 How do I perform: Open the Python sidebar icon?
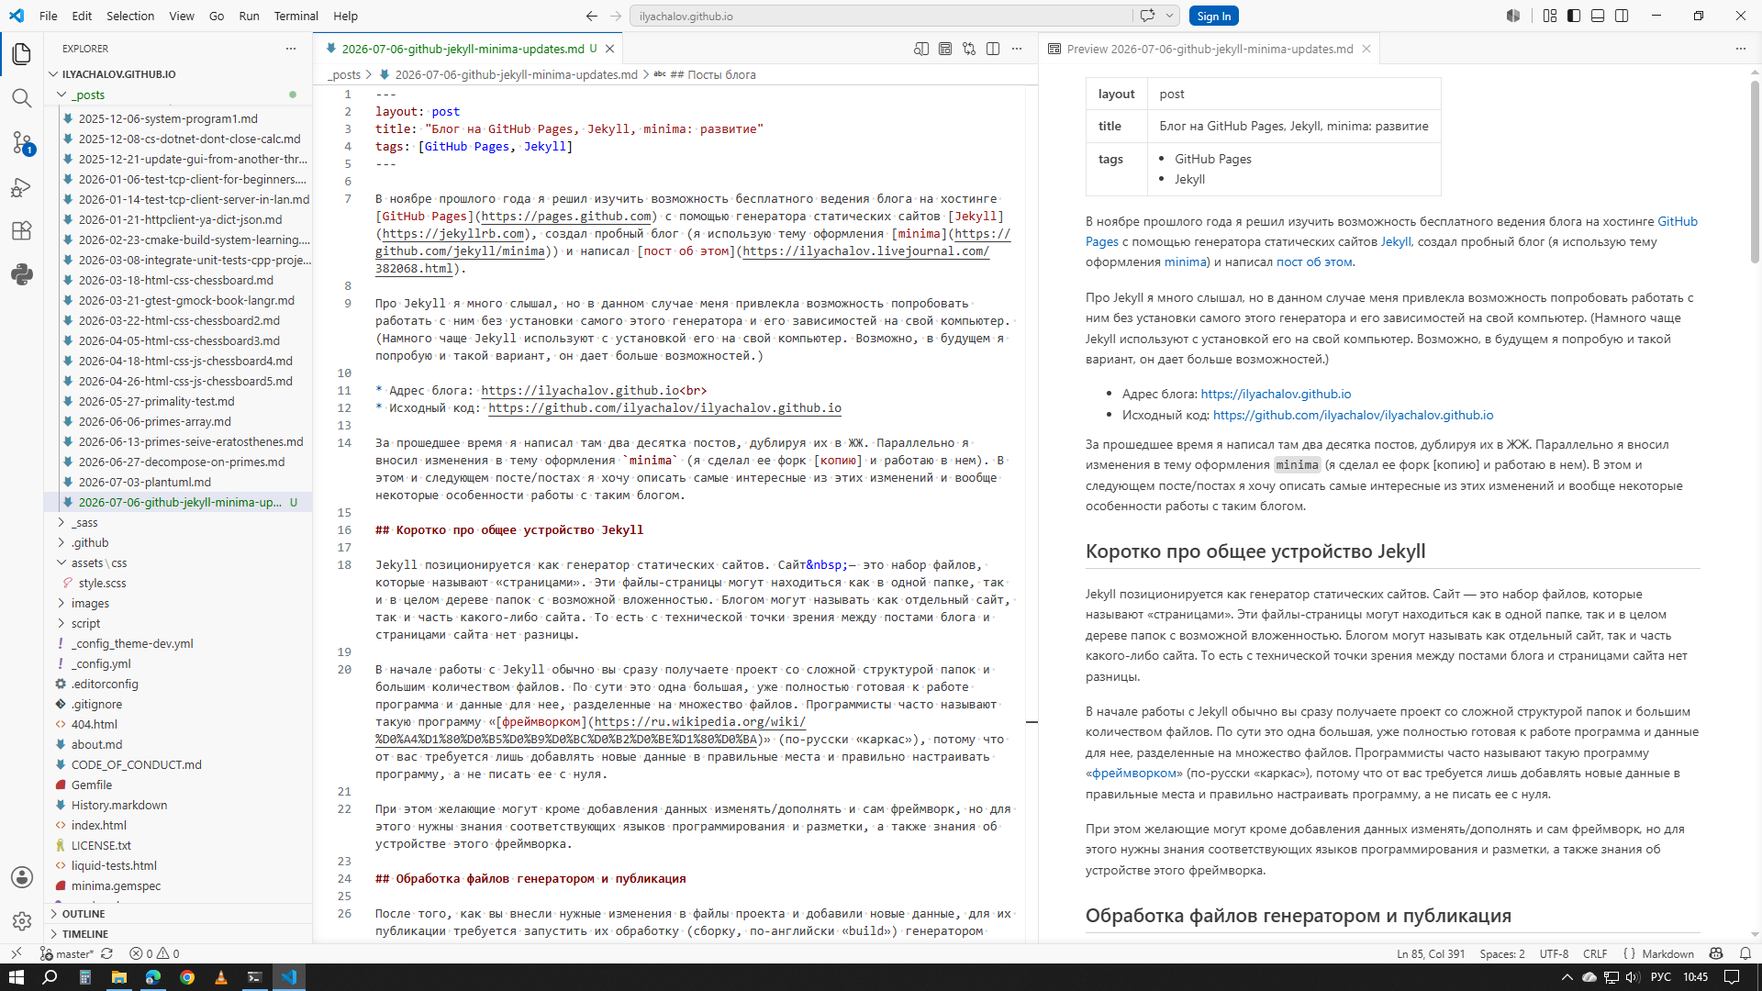point(22,274)
